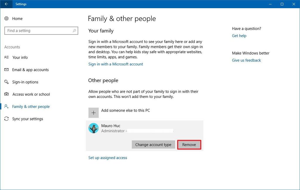Click the Accounts section heading

coord(12,47)
